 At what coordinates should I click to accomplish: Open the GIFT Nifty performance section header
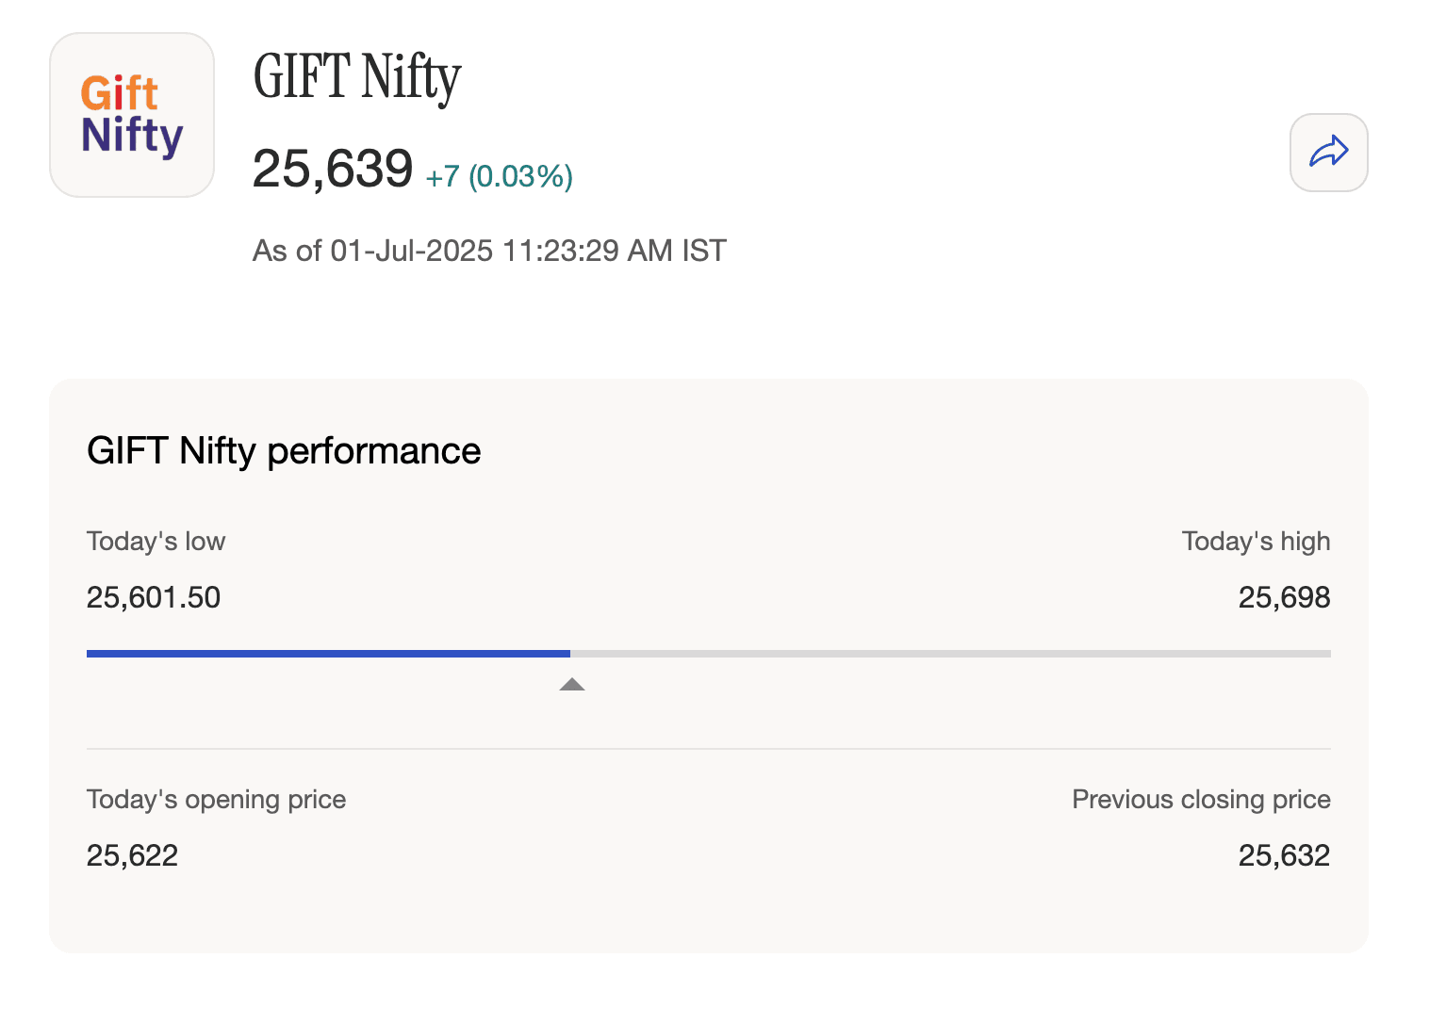click(284, 450)
